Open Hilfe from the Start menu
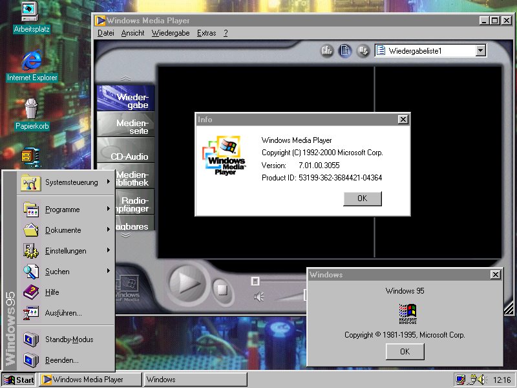 point(52,292)
